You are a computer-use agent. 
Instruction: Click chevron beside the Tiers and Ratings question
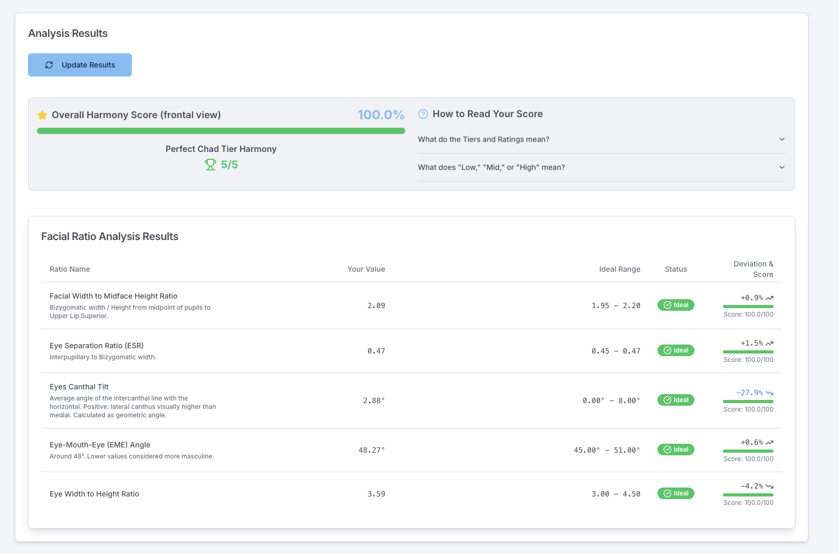[781, 139]
